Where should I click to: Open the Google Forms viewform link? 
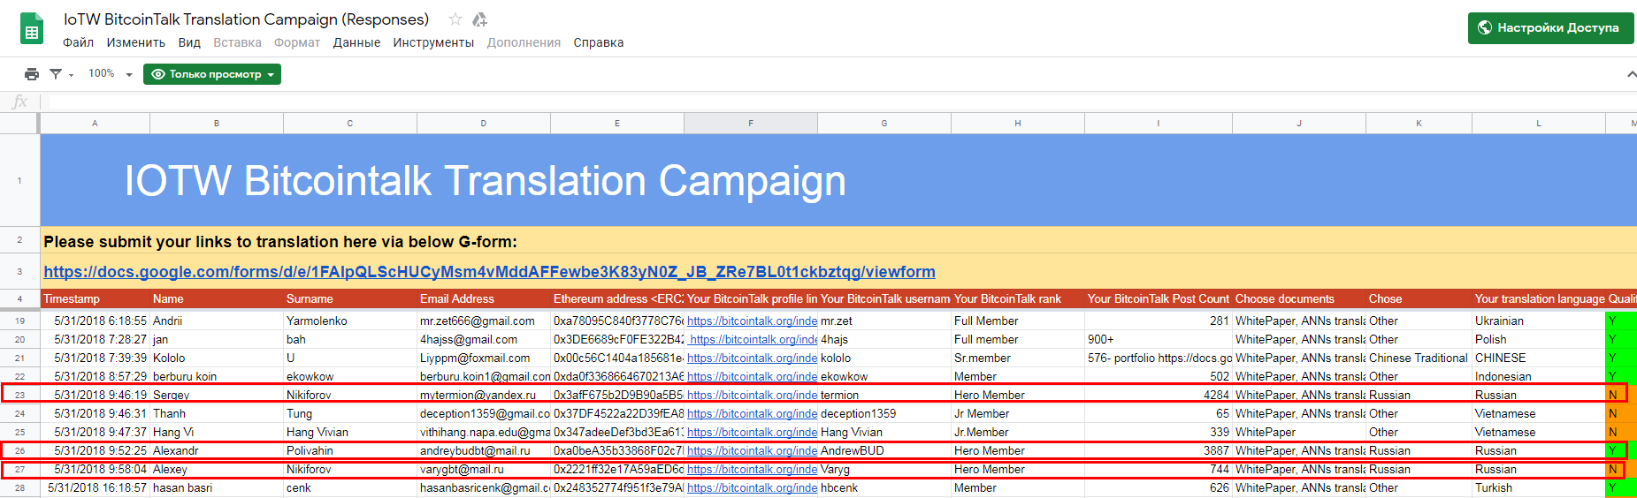click(x=489, y=272)
